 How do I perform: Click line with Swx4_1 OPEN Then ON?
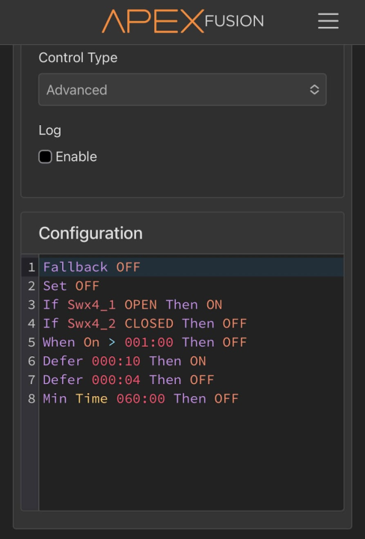point(191,305)
